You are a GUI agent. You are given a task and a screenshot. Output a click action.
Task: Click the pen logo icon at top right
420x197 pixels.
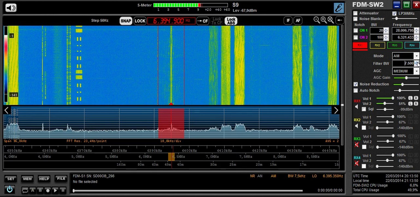(x=339, y=8)
